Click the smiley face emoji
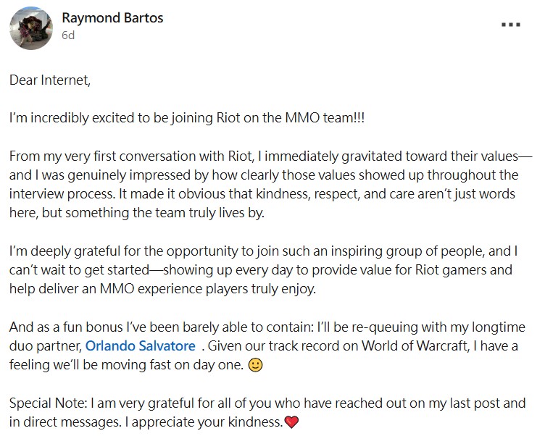 click(255, 366)
